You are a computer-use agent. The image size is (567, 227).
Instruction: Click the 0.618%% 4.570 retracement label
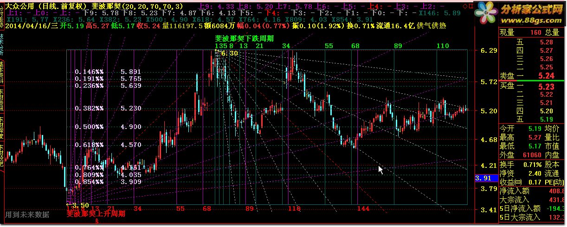pyautogui.click(x=108, y=145)
